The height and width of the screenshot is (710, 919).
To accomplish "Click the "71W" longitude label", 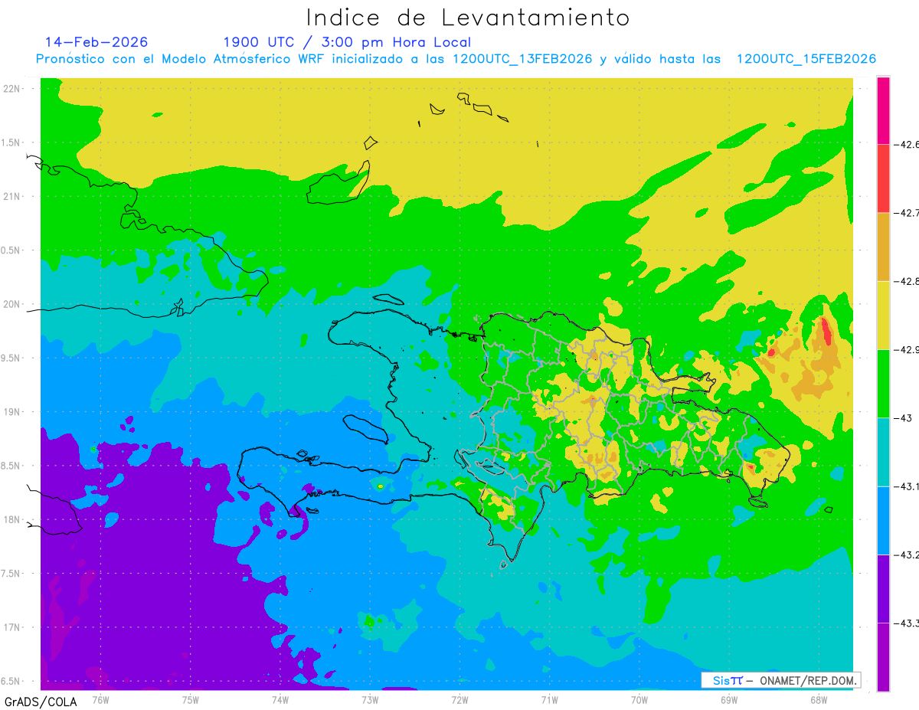I will pos(549,700).
